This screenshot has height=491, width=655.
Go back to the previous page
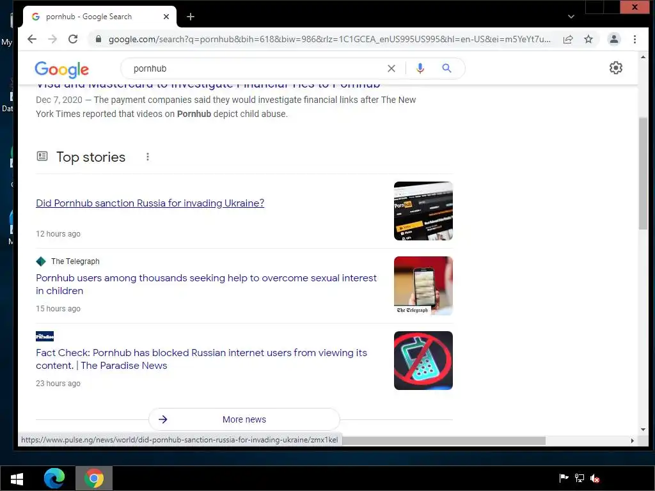(x=32, y=39)
